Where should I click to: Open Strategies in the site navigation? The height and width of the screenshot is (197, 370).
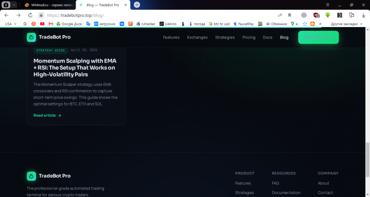click(225, 37)
